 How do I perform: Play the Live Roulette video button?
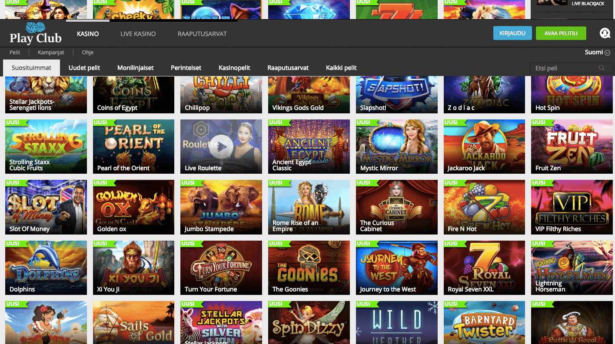tap(222, 146)
